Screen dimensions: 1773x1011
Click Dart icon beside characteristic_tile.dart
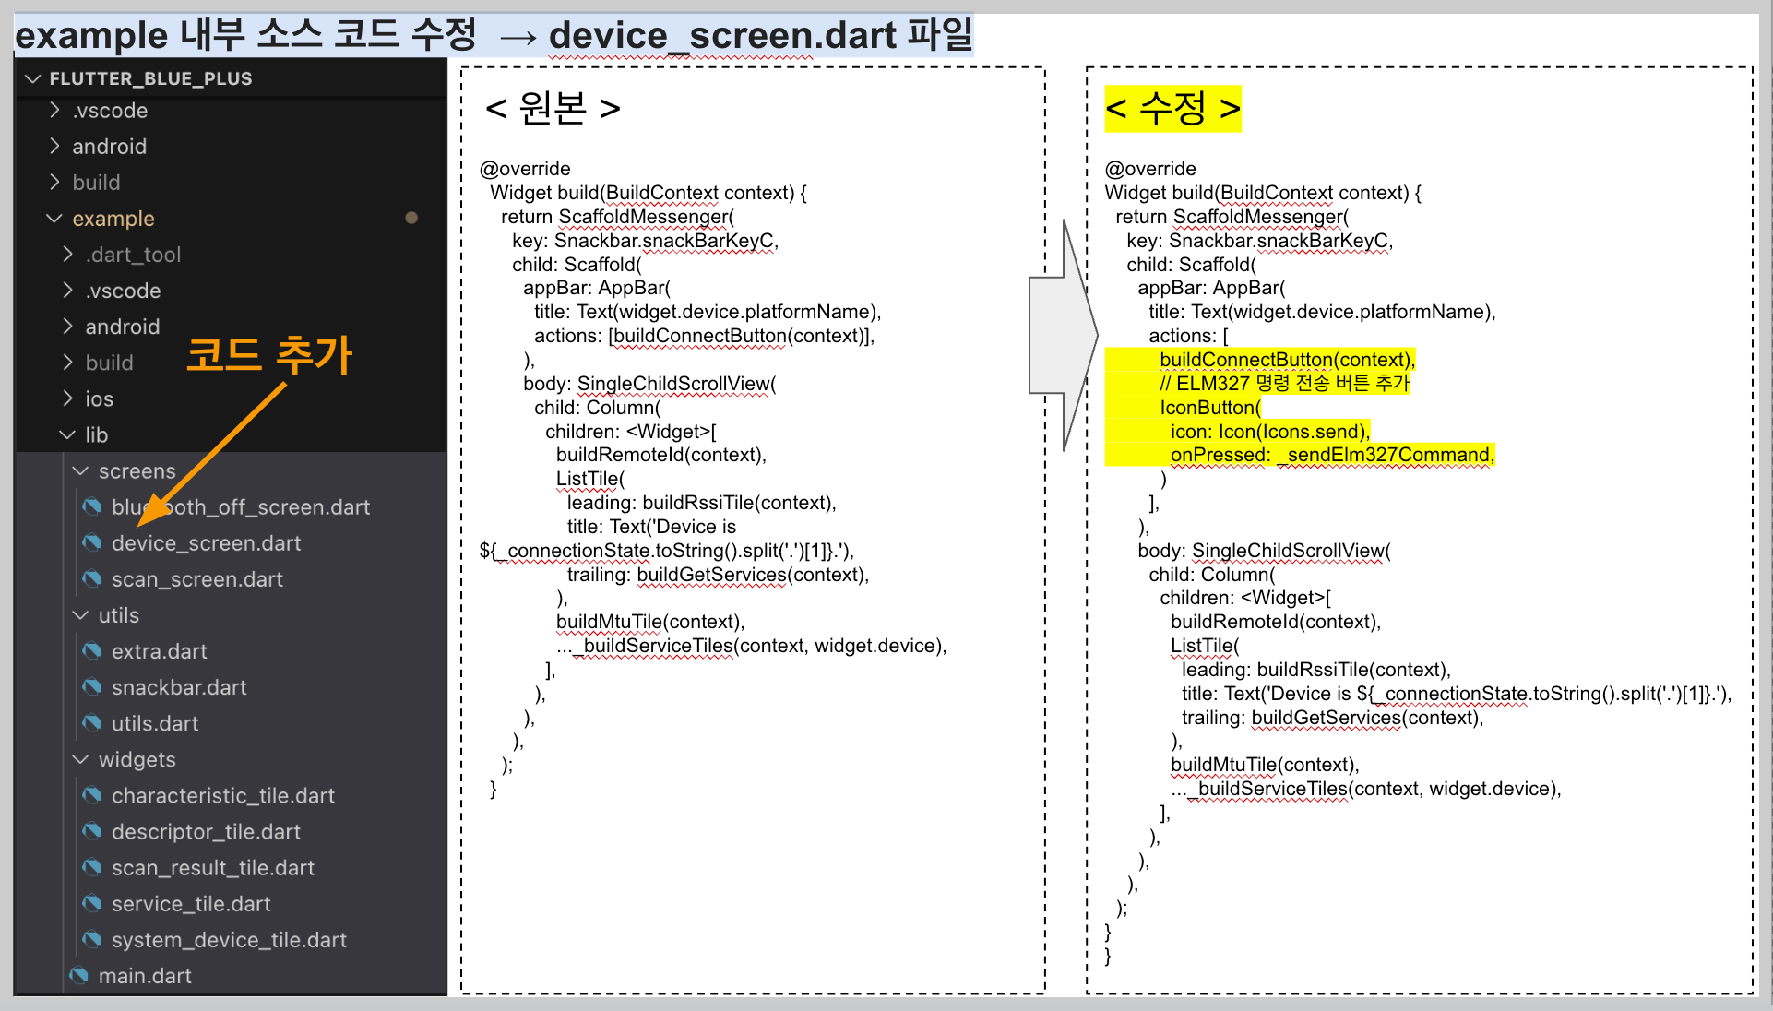coord(91,795)
